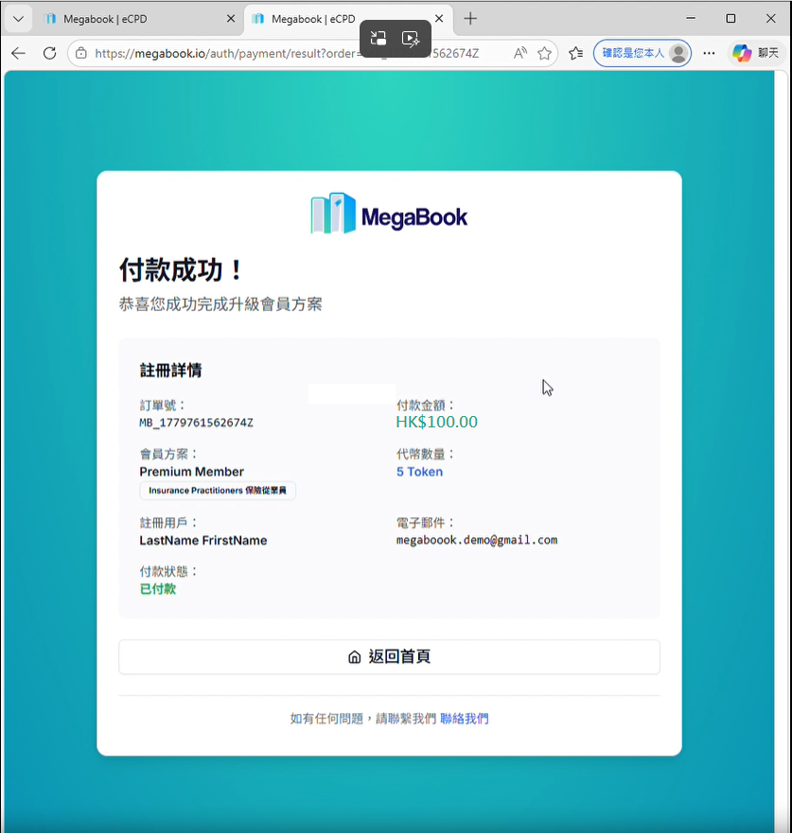Open browser Settings and more menu

point(709,53)
